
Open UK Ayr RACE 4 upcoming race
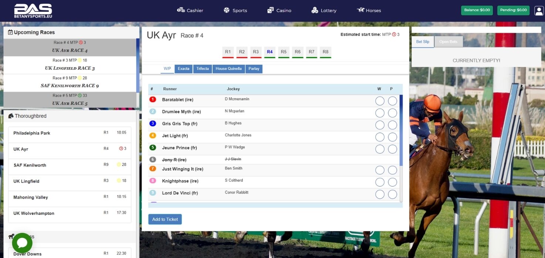tap(70, 47)
